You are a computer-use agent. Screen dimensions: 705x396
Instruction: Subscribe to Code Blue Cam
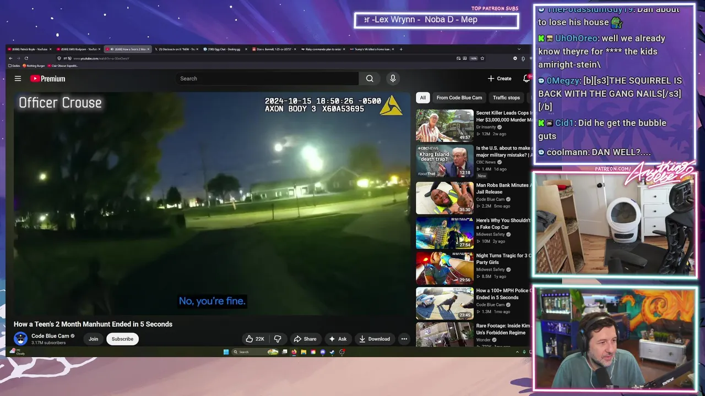(x=122, y=339)
